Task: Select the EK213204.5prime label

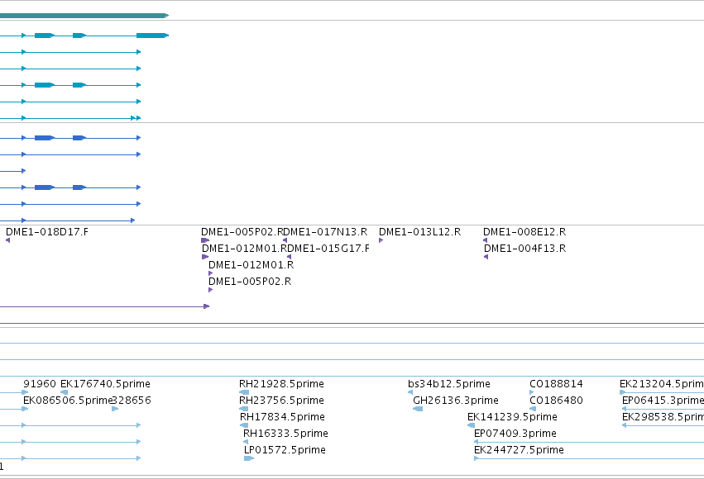Action: pos(662,384)
